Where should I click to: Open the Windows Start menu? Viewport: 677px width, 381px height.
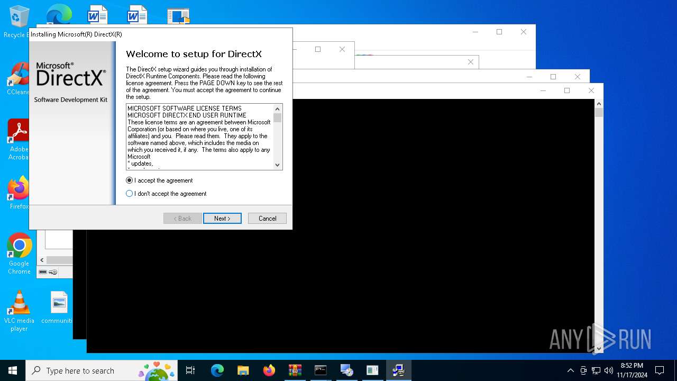[13, 370]
